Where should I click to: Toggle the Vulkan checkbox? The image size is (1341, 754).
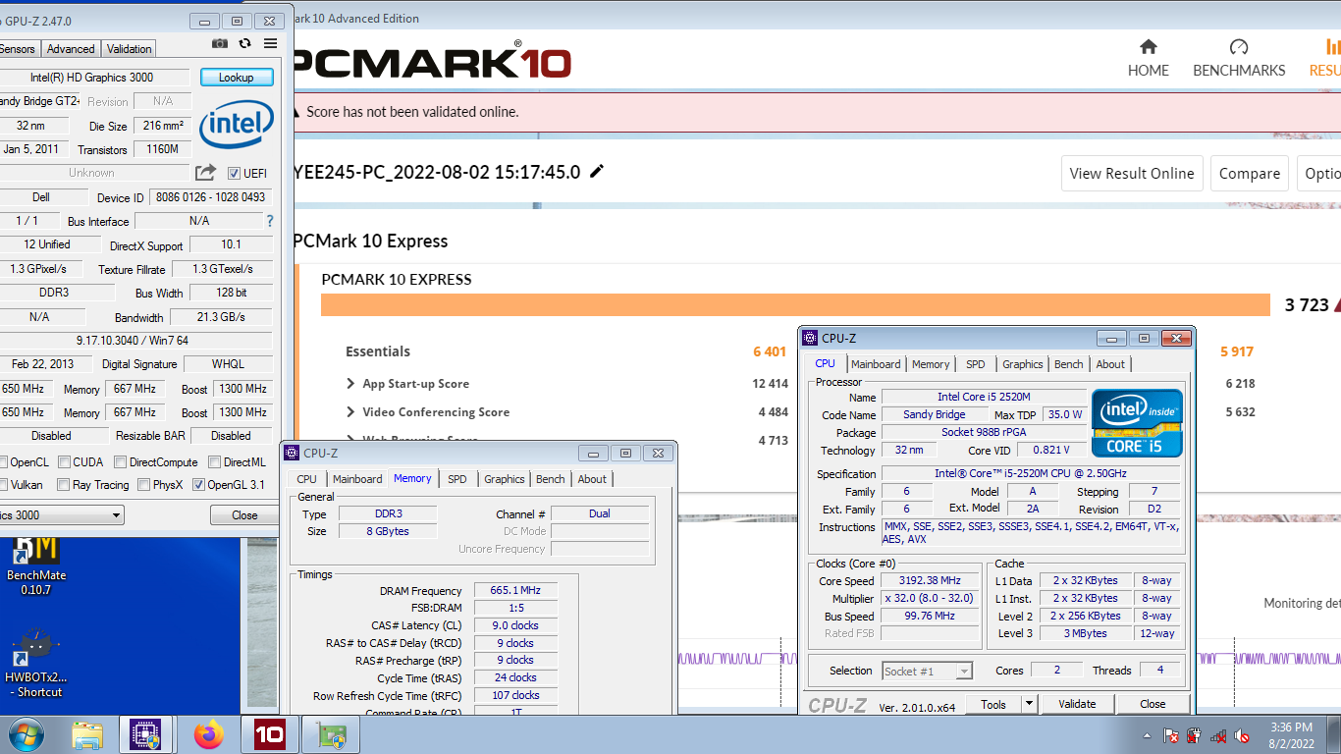pos(3,484)
